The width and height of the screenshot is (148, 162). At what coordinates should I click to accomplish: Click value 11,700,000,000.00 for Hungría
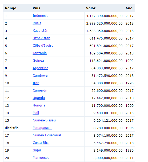[x=107, y=106]
